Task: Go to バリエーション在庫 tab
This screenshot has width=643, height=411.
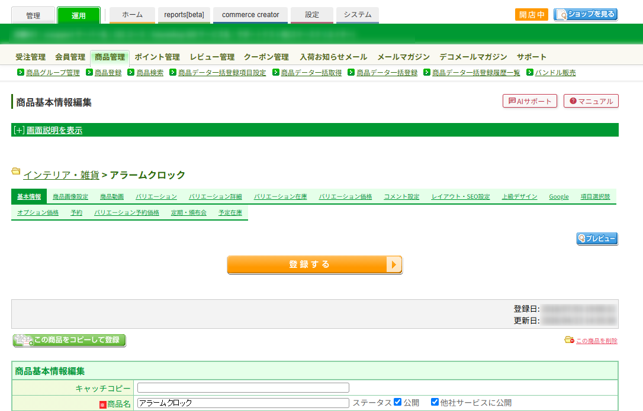Action: click(x=281, y=197)
